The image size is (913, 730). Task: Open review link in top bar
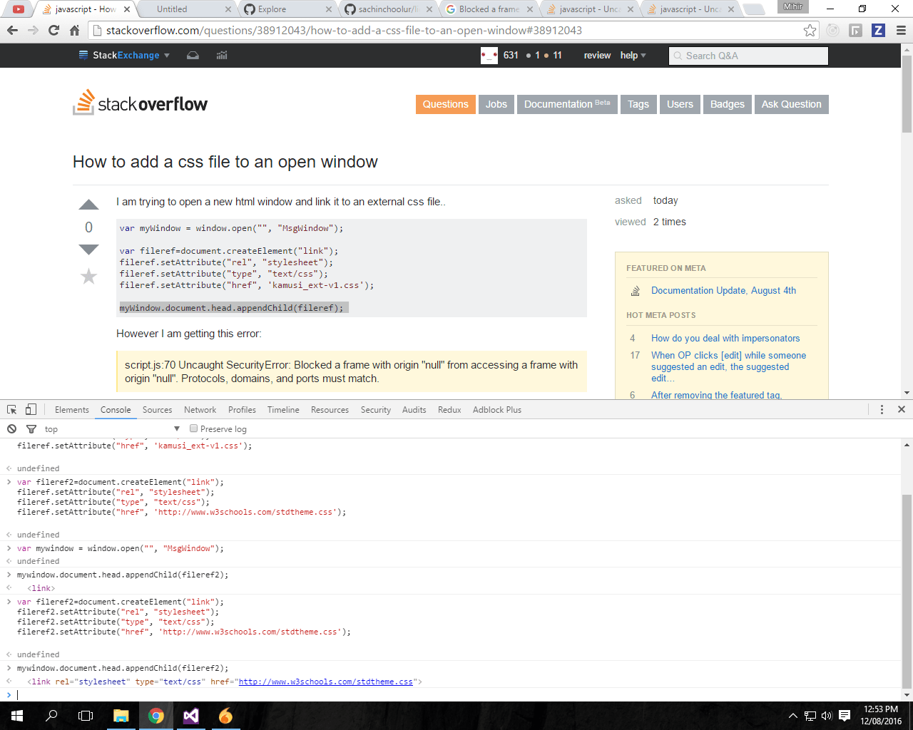[597, 56]
